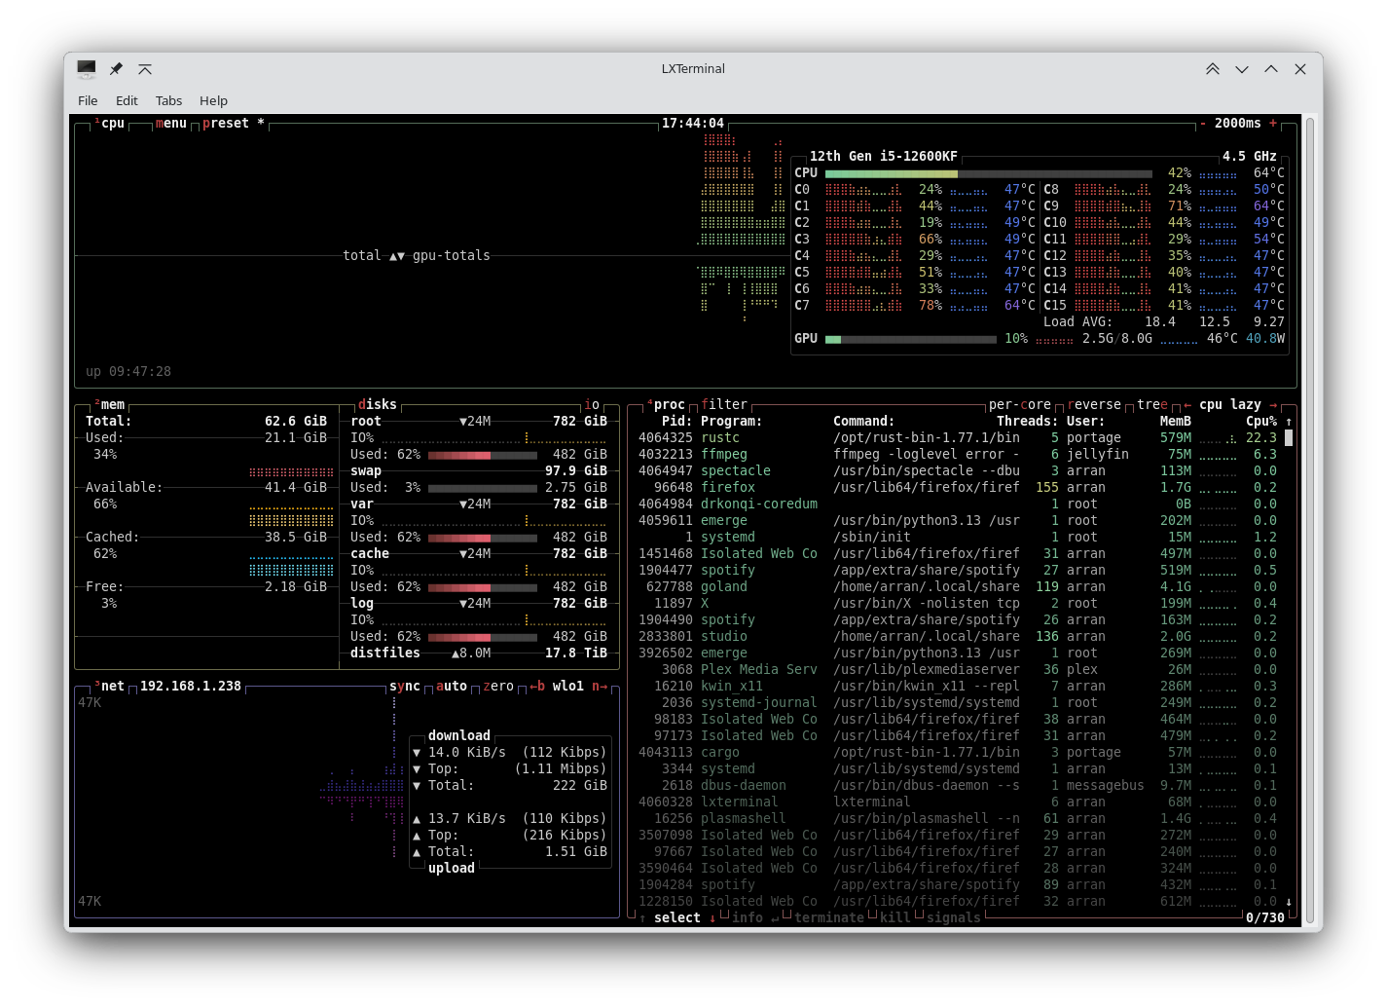Increase update interval with plus sign
The image size is (1387, 1008).
[x=1273, y=124]
